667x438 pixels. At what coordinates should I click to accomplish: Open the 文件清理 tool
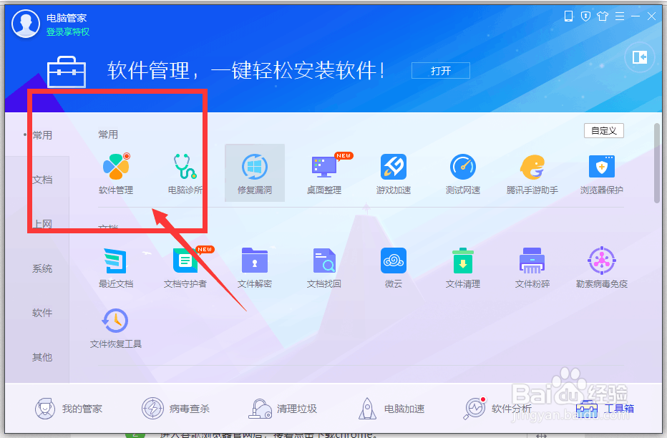coord(463,268)
